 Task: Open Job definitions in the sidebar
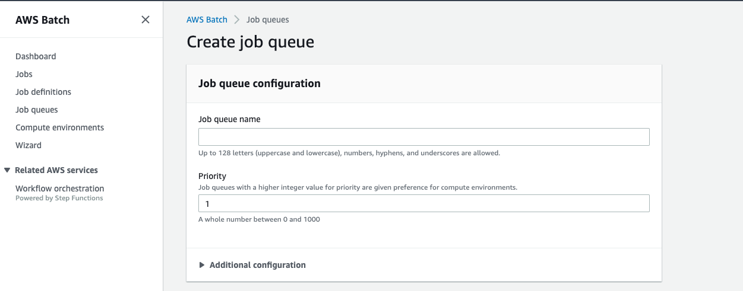coord(43,92)
